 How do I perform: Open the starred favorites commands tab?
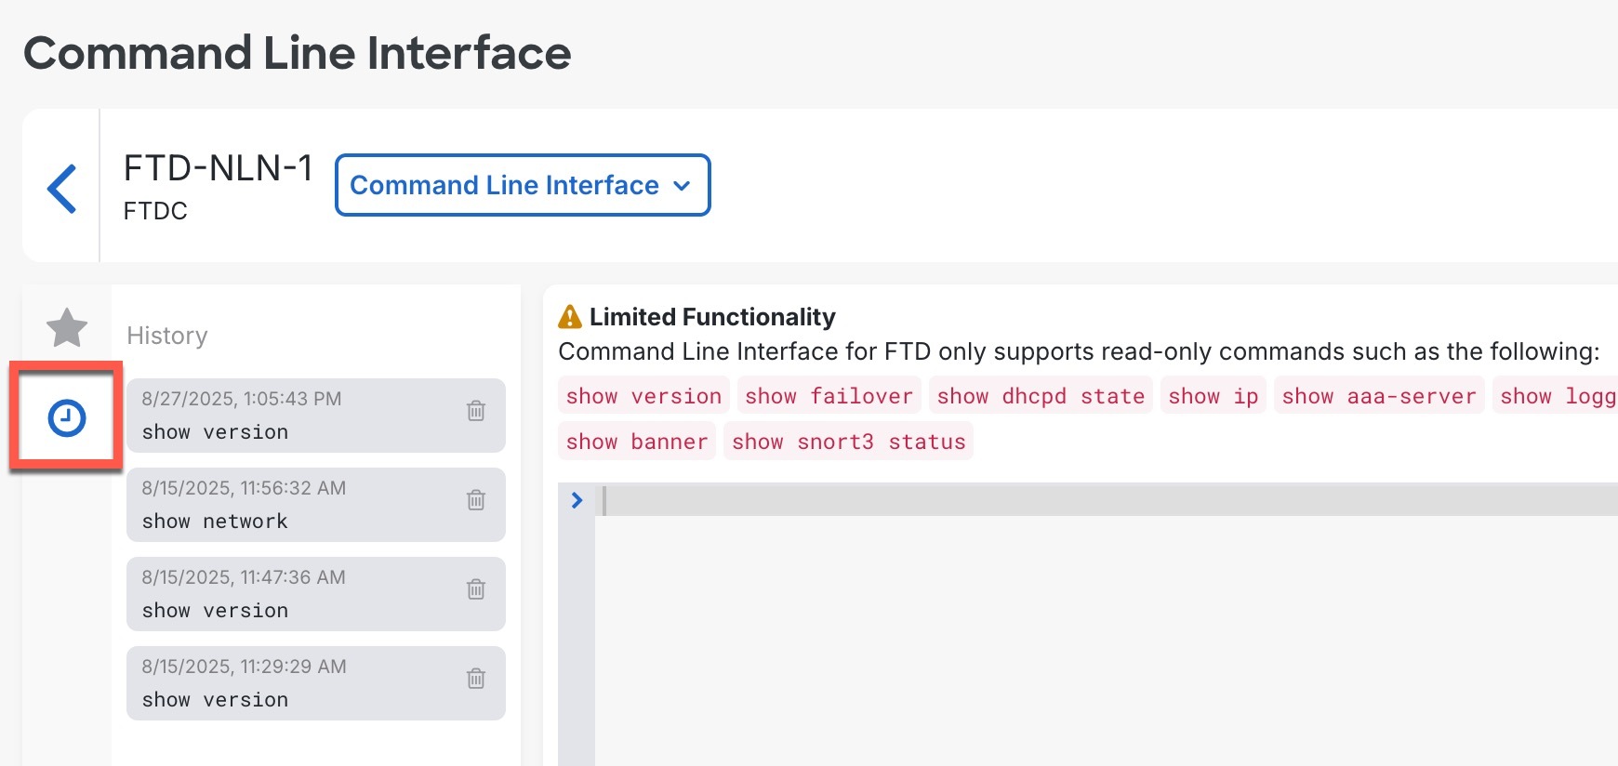point(67,328)
